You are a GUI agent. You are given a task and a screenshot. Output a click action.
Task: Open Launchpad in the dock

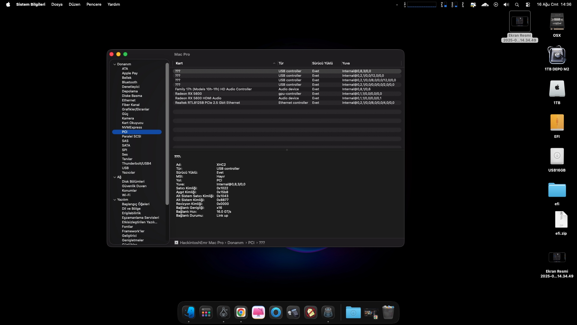click(206, 313)
